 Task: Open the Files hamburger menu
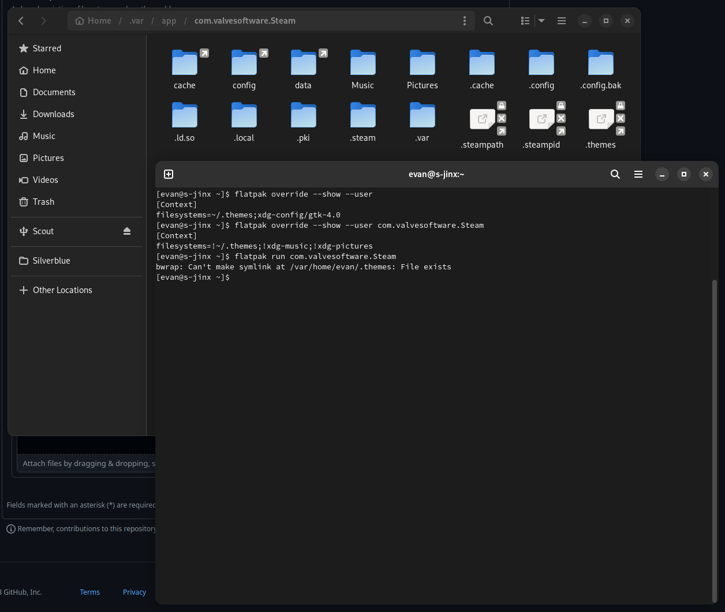coord(561,20)
